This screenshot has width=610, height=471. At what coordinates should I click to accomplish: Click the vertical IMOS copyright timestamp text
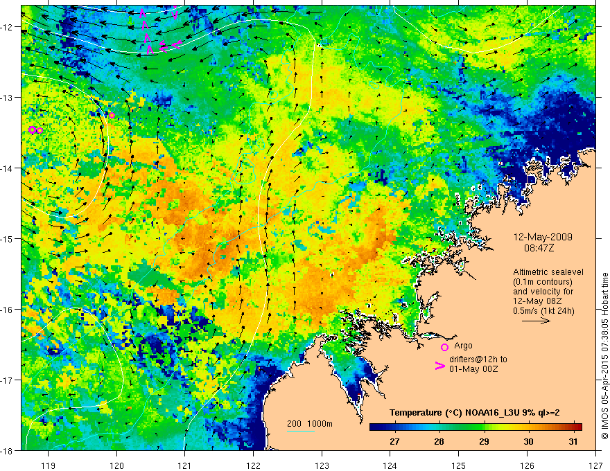pos(604,356)
